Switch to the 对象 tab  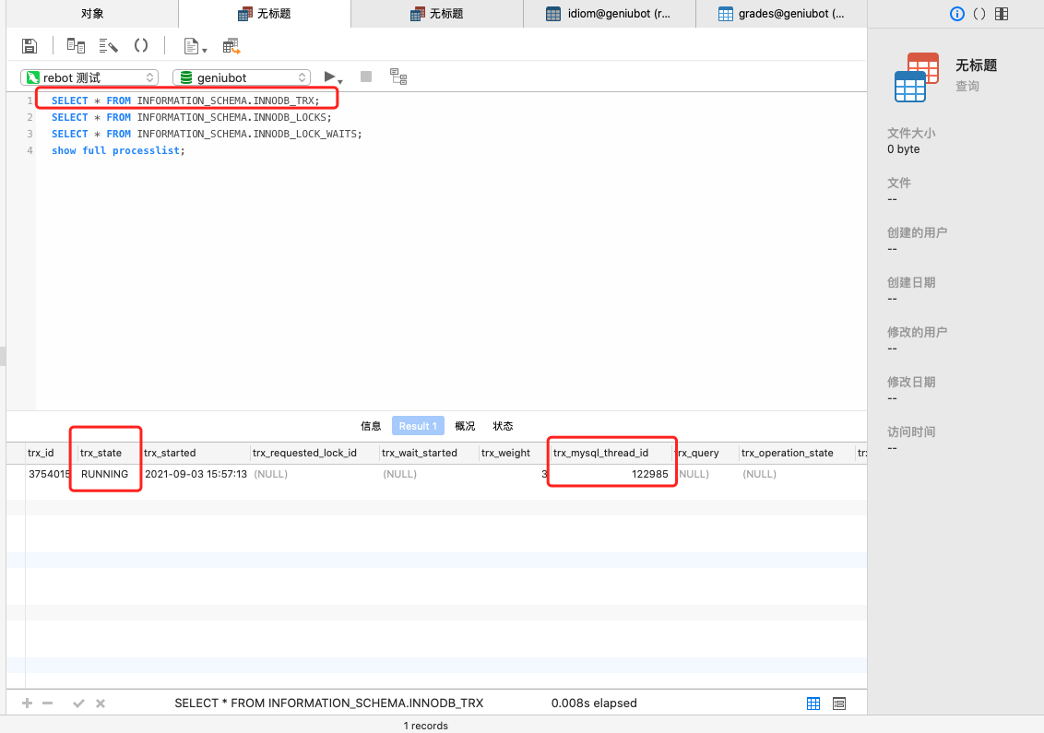pos(92,13)
